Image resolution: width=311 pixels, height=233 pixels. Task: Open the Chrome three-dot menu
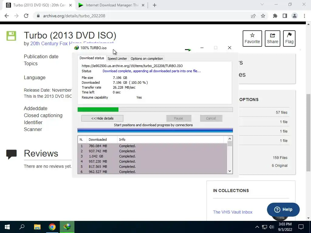(x=304, y=16)
